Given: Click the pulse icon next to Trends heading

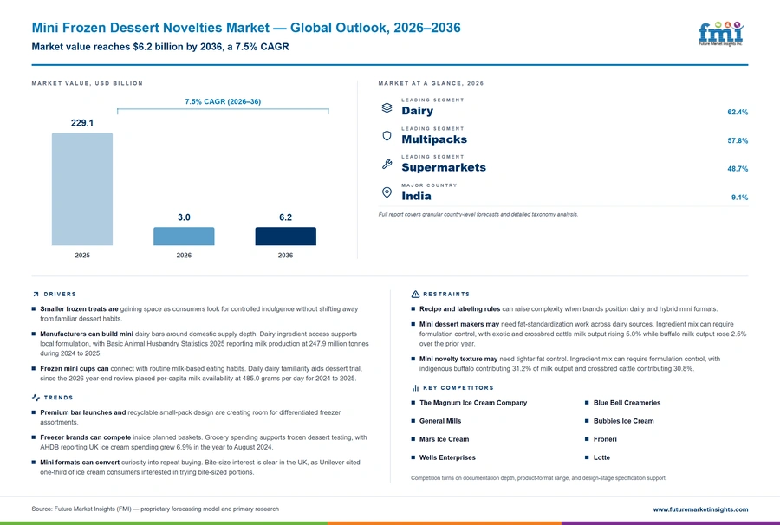Looking at the screenshot, I should (36, 398).
